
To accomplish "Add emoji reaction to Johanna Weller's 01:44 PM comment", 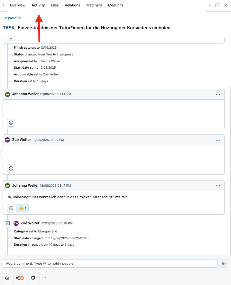I will pos(11,123).
